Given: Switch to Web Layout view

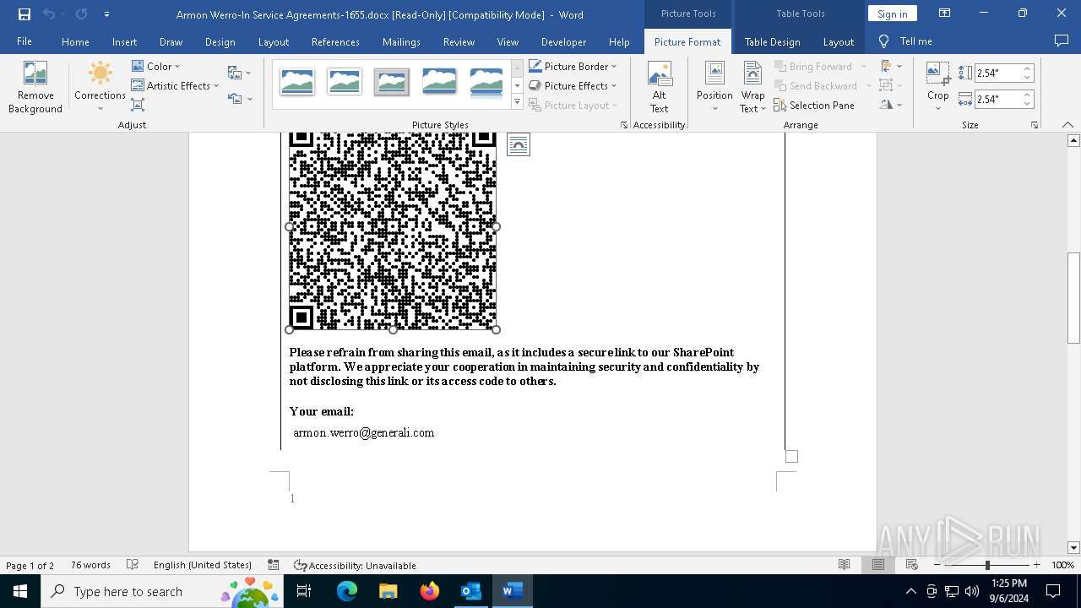Looking at the screenshot, I should coord(912,565).
